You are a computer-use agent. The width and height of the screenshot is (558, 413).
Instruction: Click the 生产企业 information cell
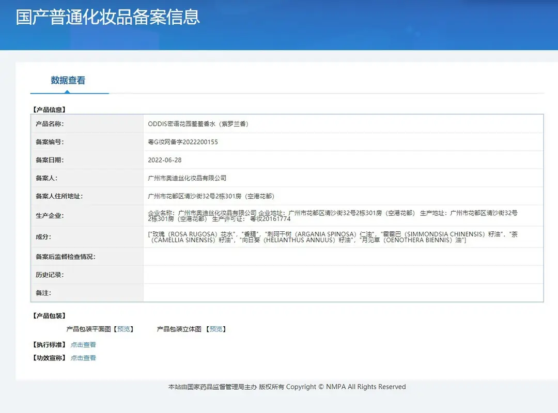coord(344,216)
